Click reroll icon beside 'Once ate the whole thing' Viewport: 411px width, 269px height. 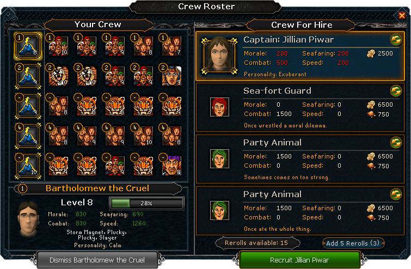coord(396,194)
